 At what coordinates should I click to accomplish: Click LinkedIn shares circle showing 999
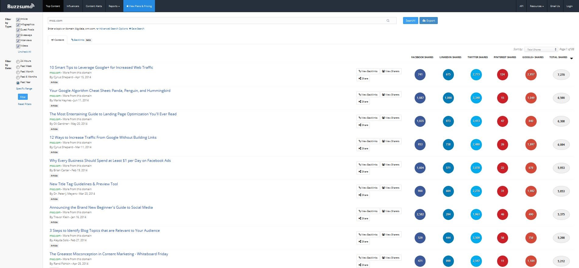pyautogui.click(x=448, y=261)
